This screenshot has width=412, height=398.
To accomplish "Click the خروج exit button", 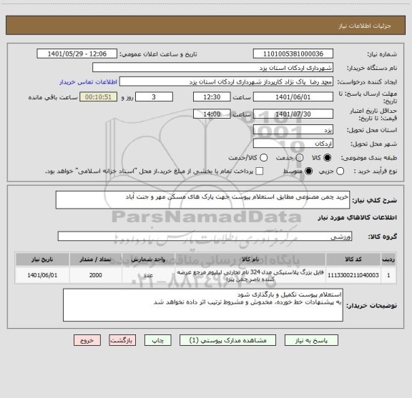I will (87, 340).
